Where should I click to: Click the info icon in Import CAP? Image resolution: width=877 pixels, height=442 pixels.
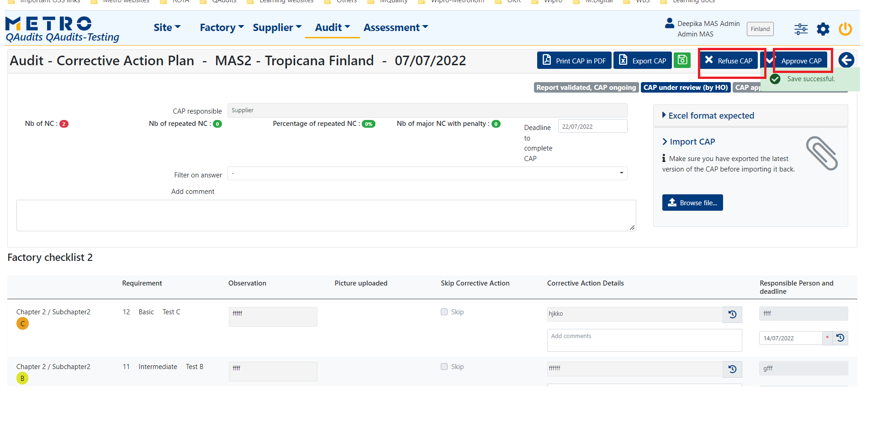pos(664,158)
